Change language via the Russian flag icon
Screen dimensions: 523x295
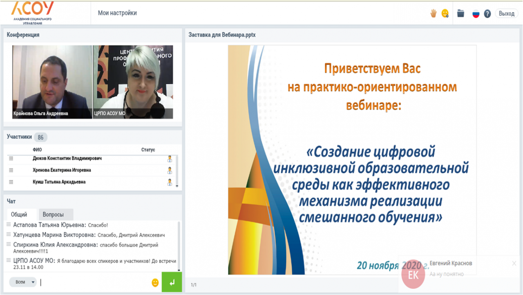click(x=476, y=13)
